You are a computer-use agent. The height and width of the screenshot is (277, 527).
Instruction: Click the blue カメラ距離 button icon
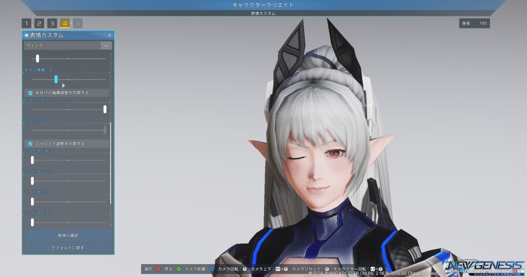212,269
